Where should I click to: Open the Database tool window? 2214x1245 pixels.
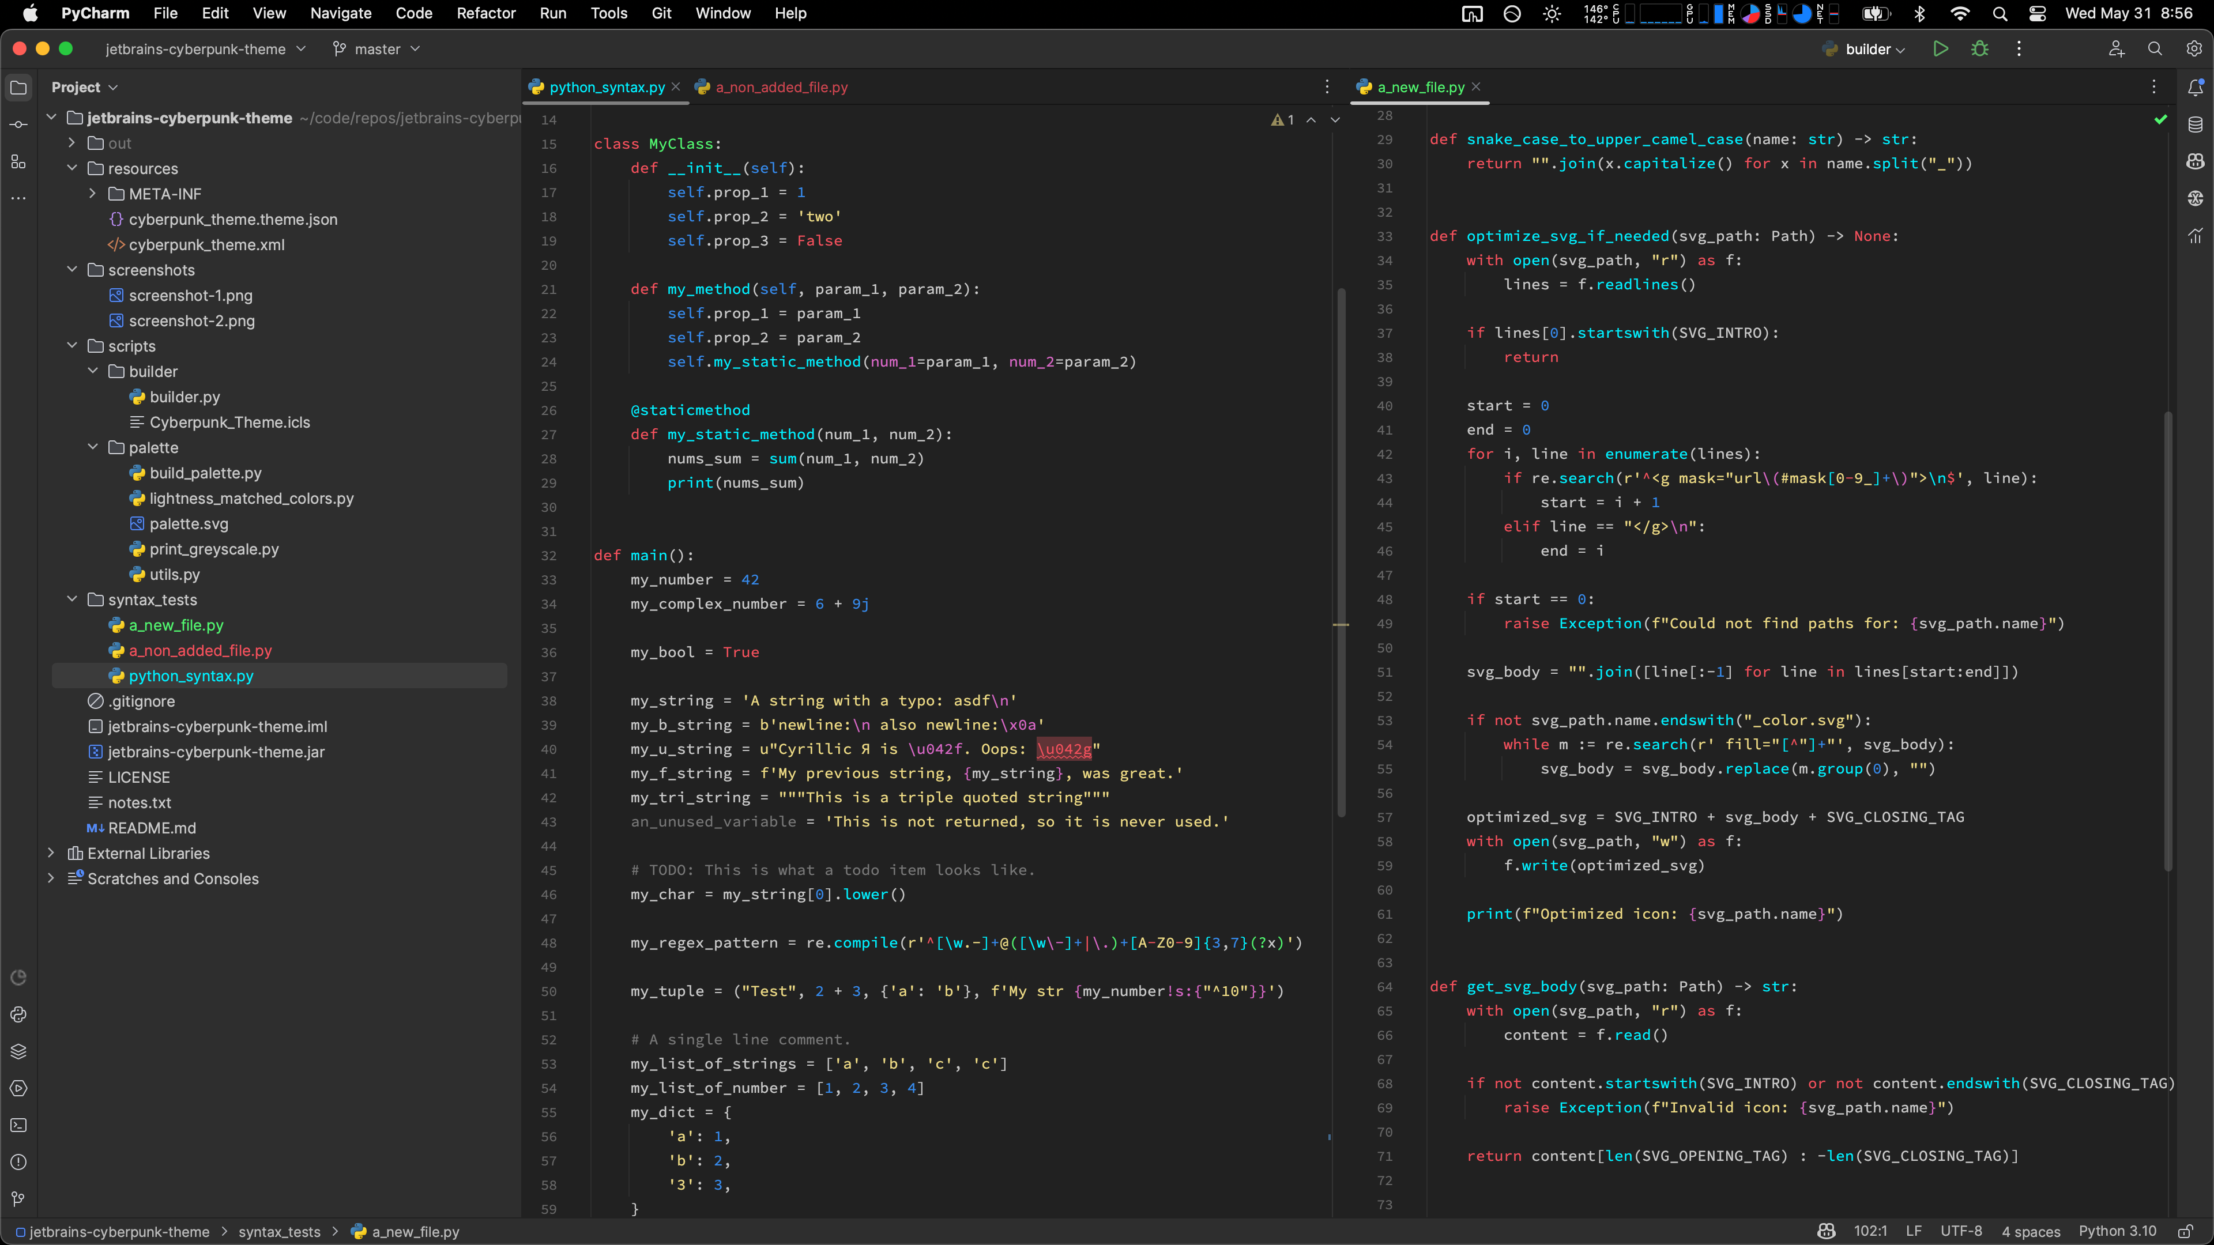(2195, 124)
